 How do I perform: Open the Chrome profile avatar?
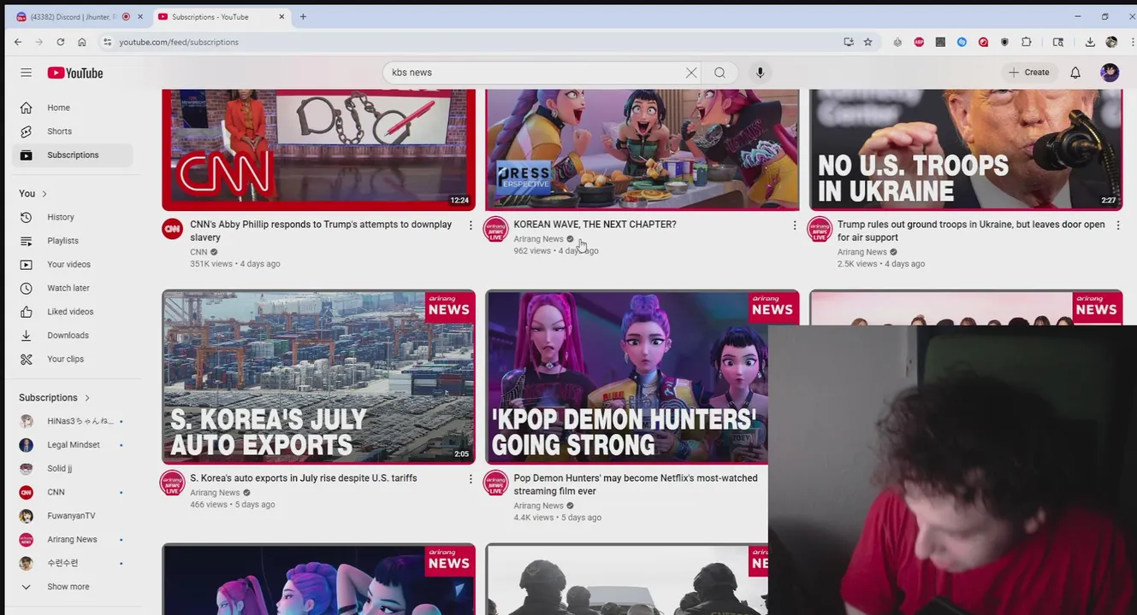[1111, 42]
